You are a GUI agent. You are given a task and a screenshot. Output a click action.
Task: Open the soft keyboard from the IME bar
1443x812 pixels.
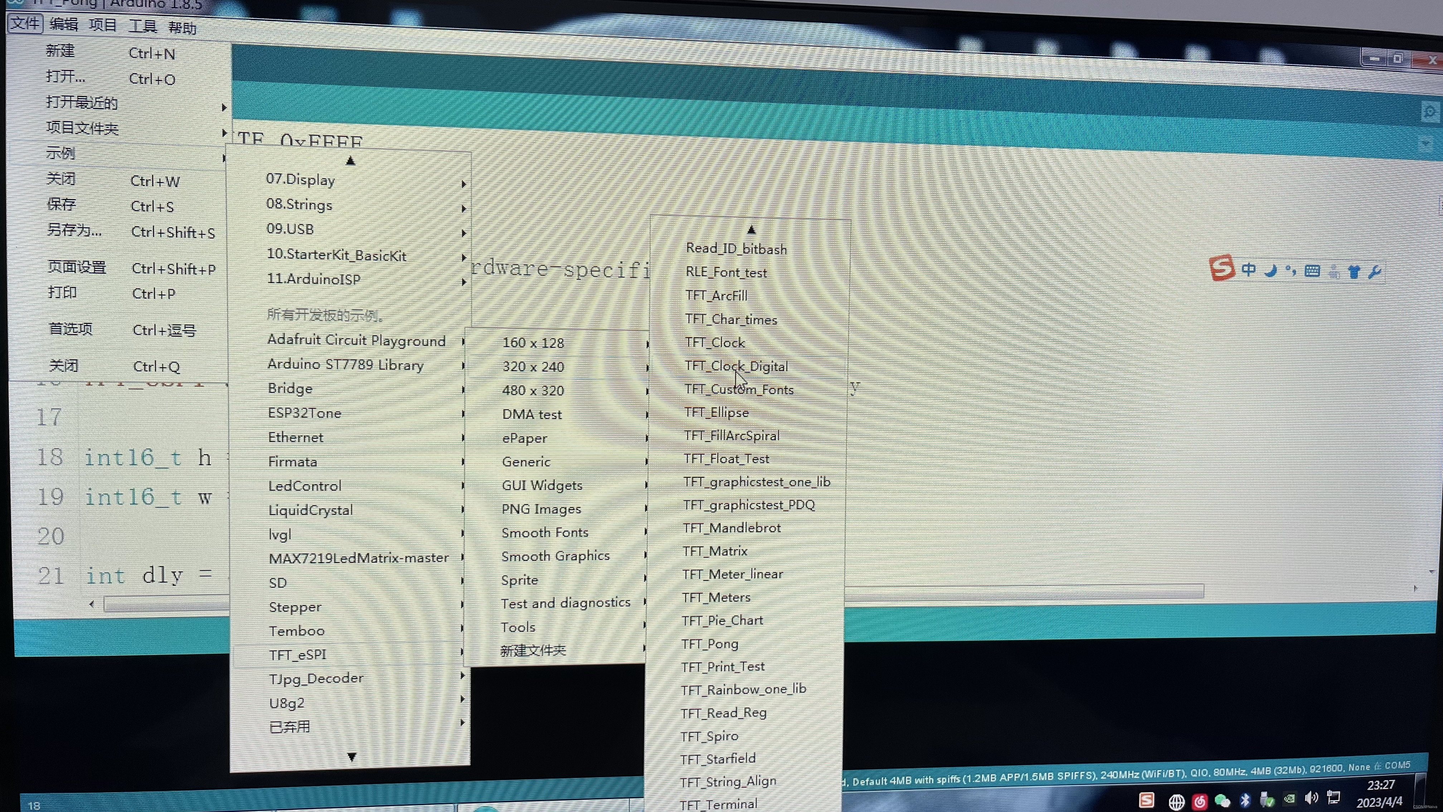pyautogui.click(x=1312, y=271)
